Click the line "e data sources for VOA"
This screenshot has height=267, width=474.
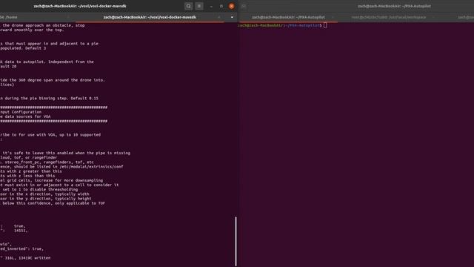25,116
